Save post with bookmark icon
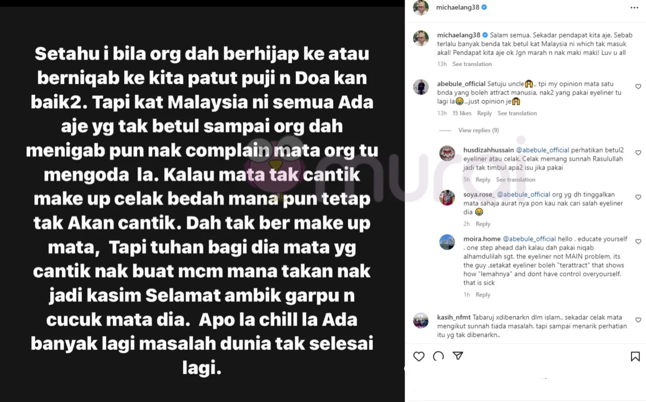Image resolution: width=646 pixels, height=402 pixels. coord(635,357)
